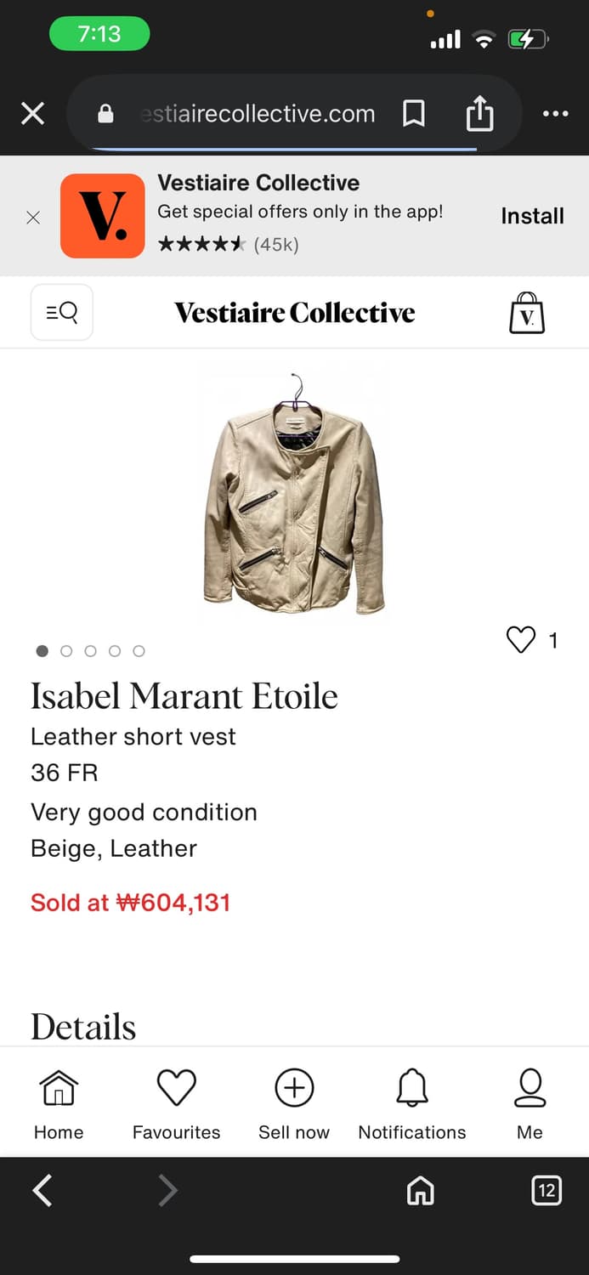The width and height of the screenshot is (589, 1275).
Task: Open the search menu icon
Action: pos(62,313)
